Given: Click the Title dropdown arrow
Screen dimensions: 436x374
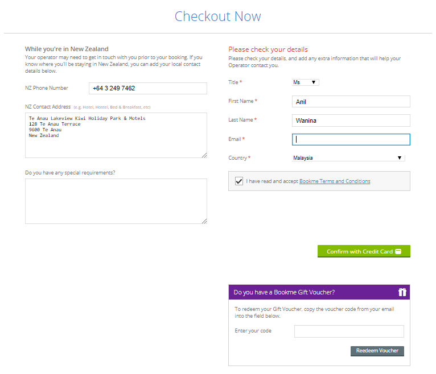Looking at the screenshot, I should 314,82.
